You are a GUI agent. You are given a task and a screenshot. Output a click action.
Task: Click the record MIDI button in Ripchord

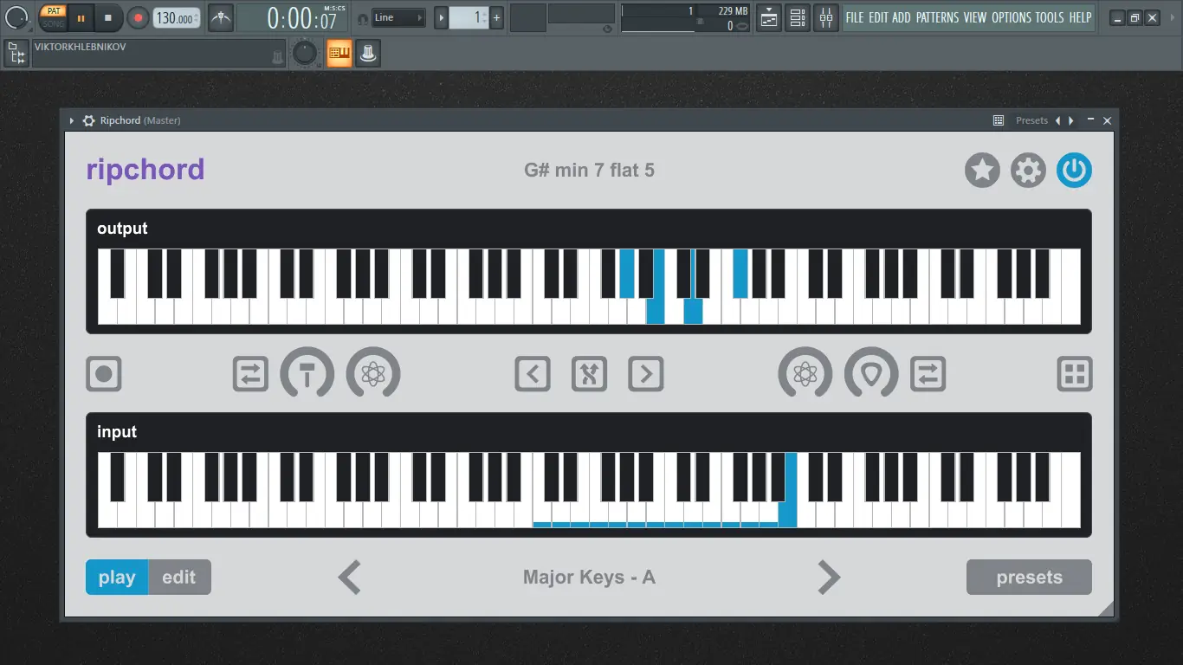point(104,374)
